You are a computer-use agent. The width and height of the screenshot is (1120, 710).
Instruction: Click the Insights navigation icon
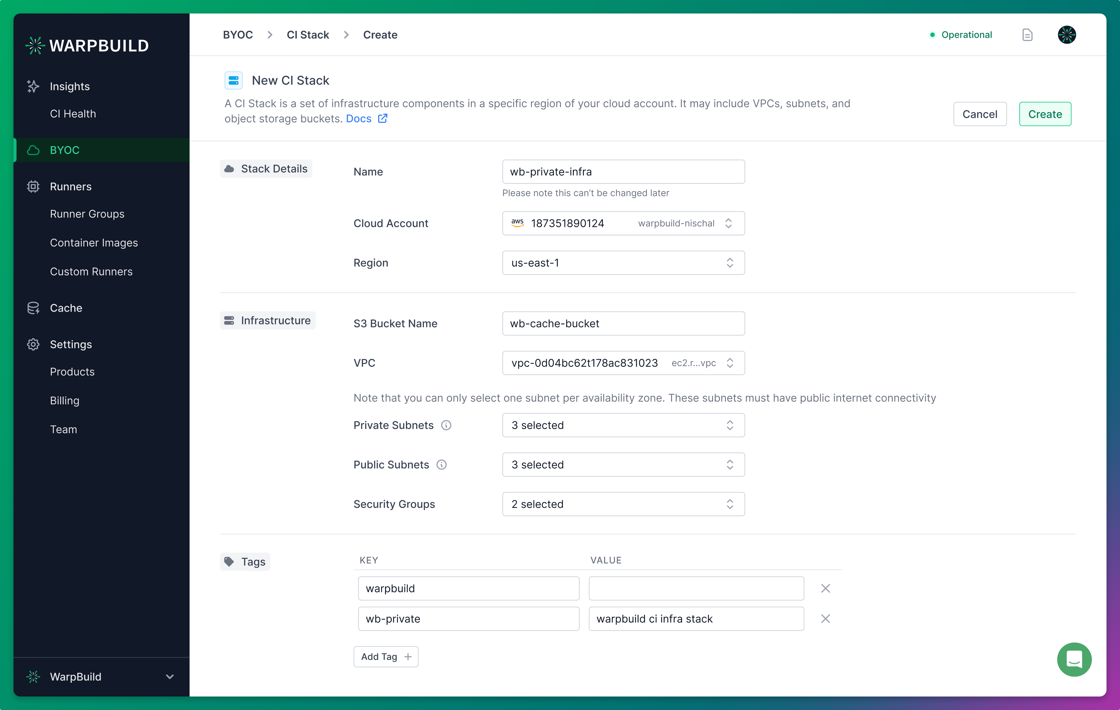point(33,86)
